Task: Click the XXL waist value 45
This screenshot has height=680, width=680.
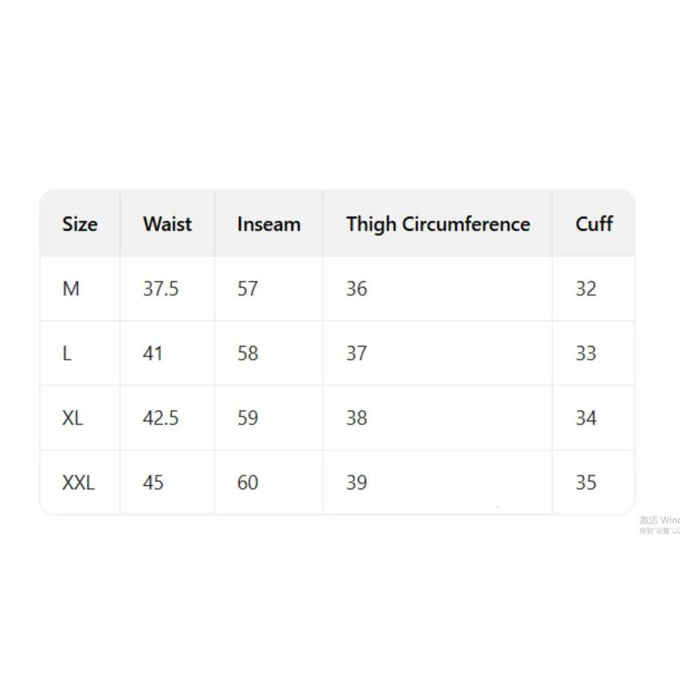Action: 153,483
